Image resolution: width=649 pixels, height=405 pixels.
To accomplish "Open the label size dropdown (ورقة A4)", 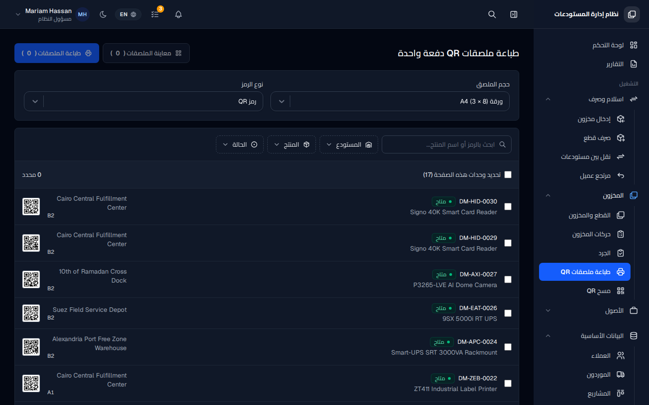I will [x=390, y=101].
